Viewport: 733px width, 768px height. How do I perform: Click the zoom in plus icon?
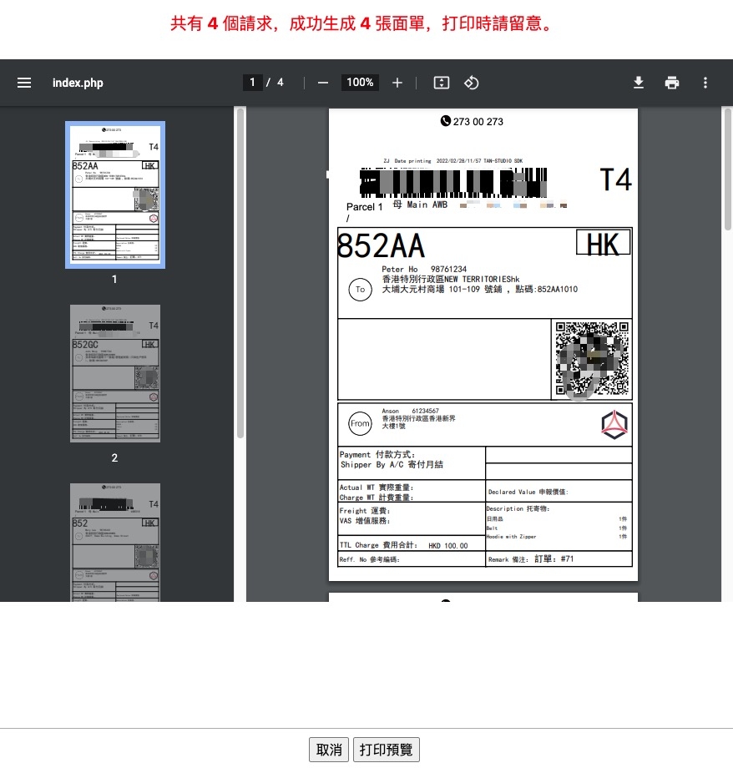pos(397,83)
